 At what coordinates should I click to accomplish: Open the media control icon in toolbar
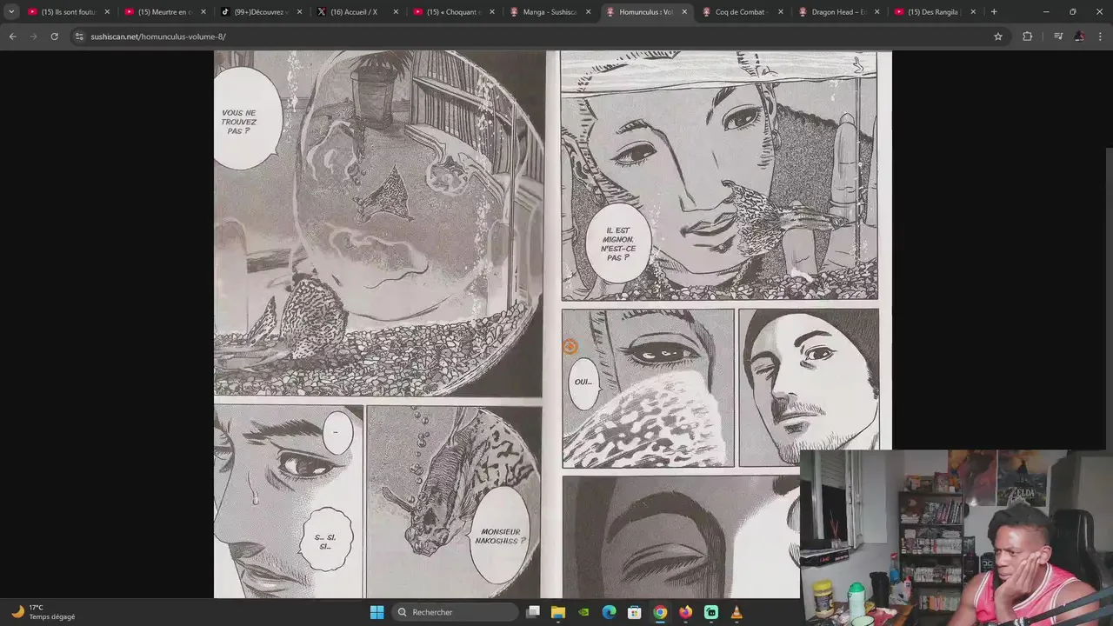click(1058, 37)
